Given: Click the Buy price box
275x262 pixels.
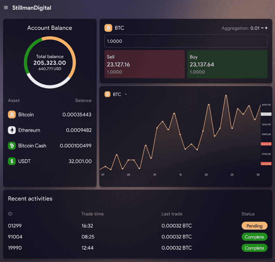Looking at the screenshot, I should point(227,64).
